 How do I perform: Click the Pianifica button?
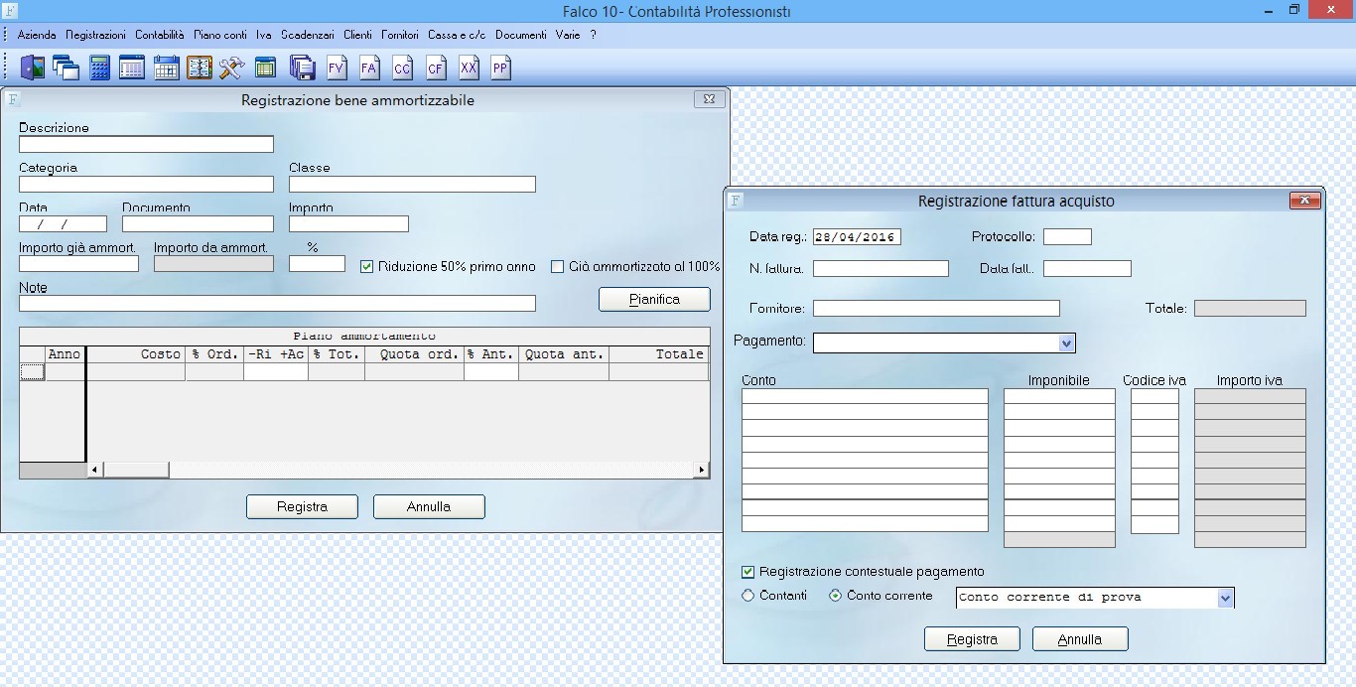coord(654,299)
